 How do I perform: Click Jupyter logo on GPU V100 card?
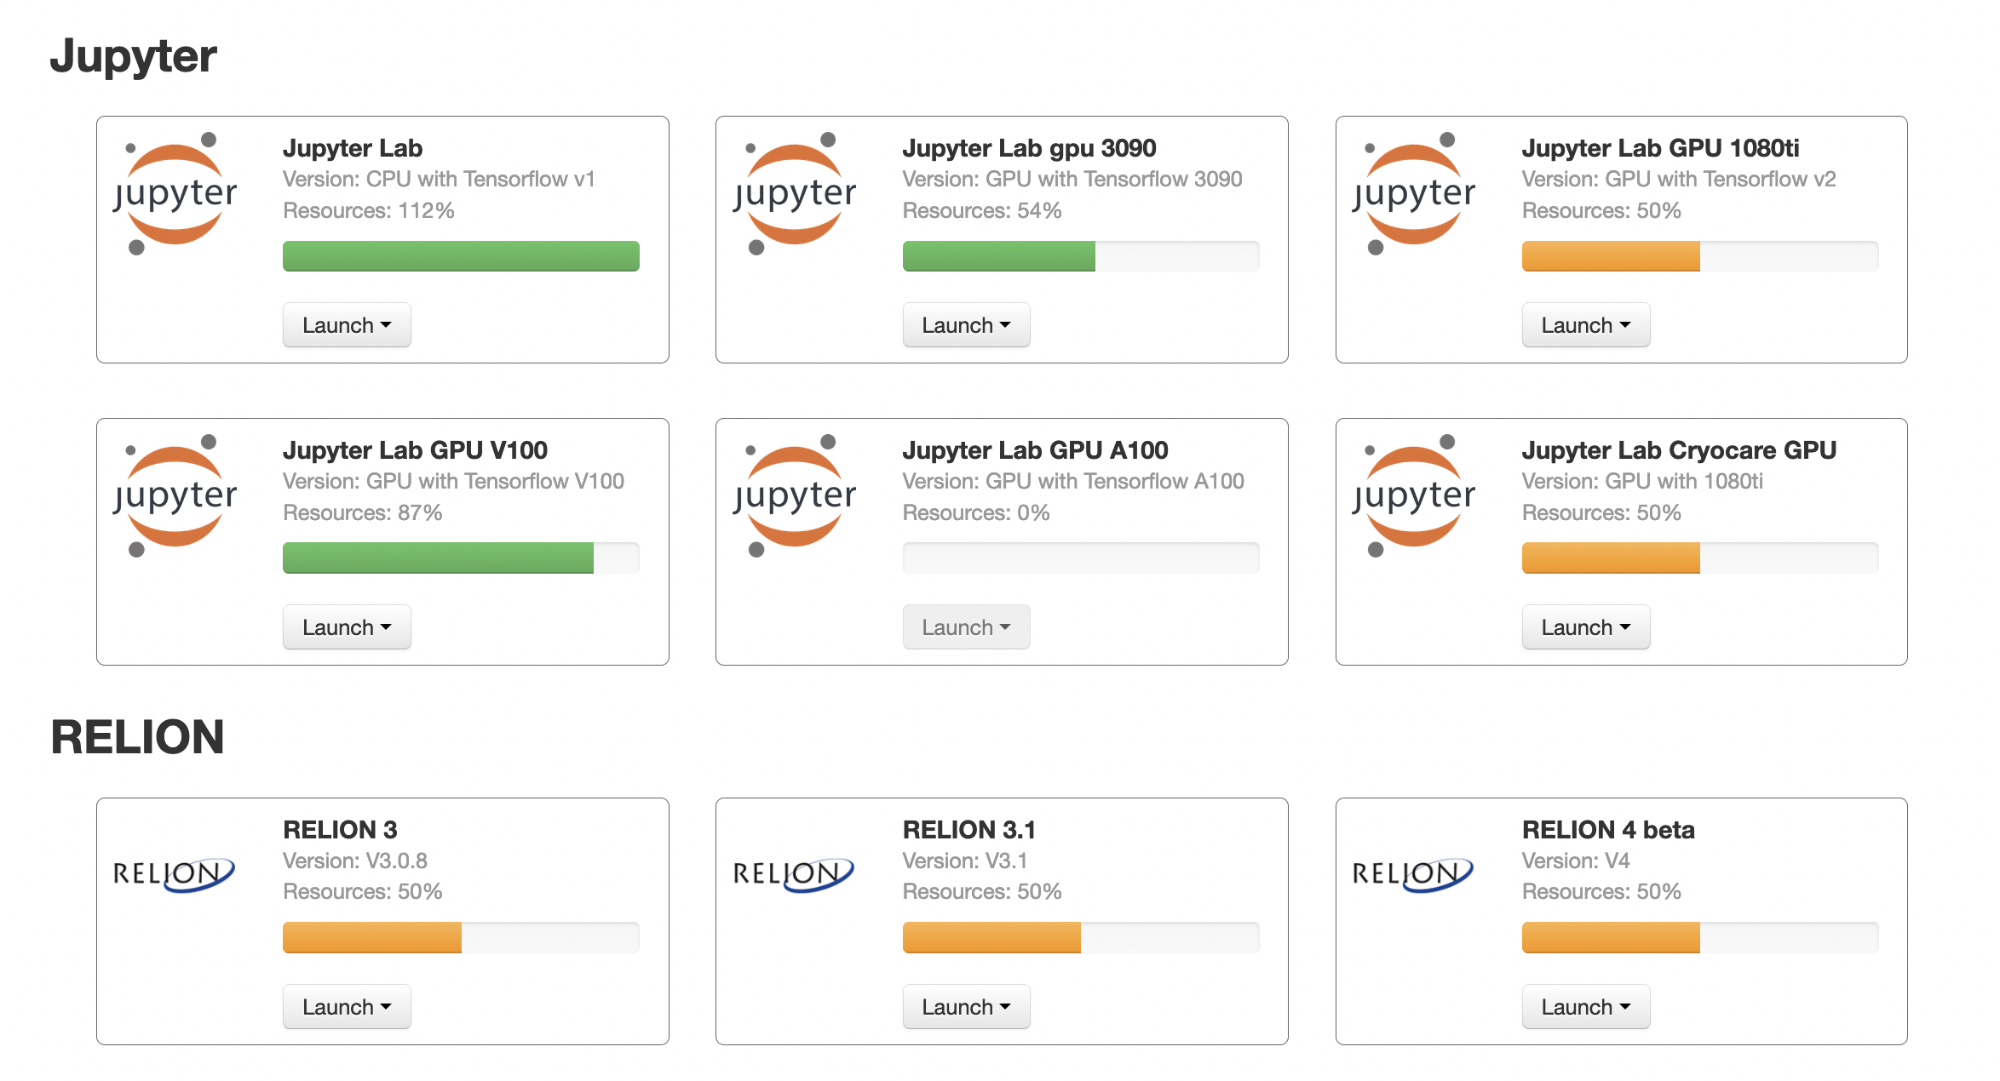coord(175,495)
